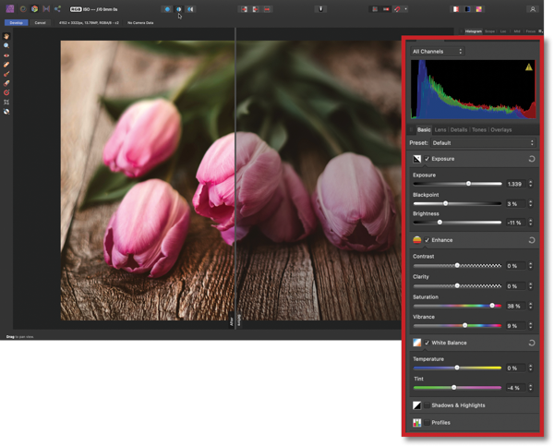Reset the White Balance section

click(532, 344)
